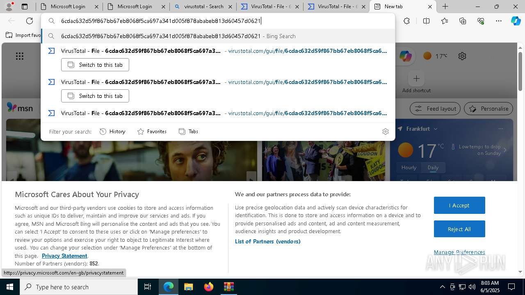The height and width of the screenshot is (295, 525).
Task: Select the Daily weather view
Action: 433,168
